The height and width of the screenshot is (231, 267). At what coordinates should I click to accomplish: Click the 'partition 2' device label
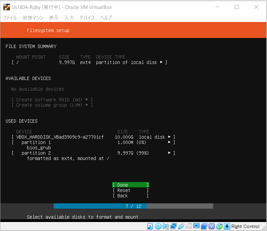[x=36, y=153]
